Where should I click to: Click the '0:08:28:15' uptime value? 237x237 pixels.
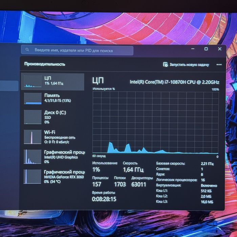click(x=104, y=199)
